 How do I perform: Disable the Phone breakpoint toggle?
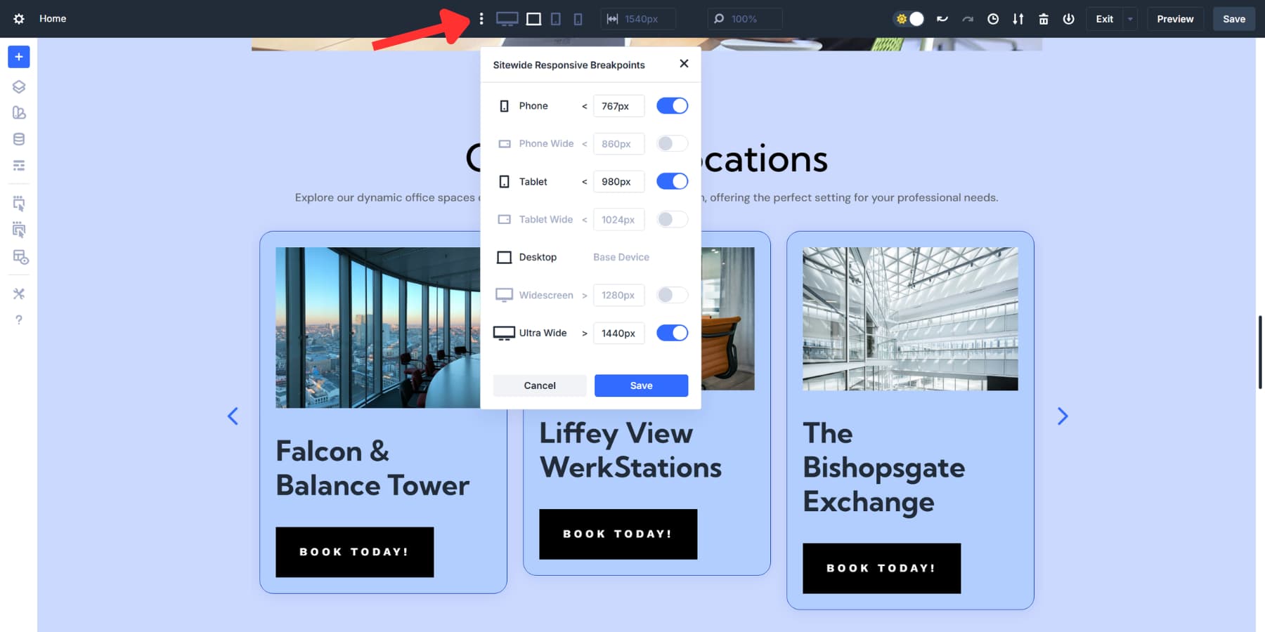pos(672,105)
